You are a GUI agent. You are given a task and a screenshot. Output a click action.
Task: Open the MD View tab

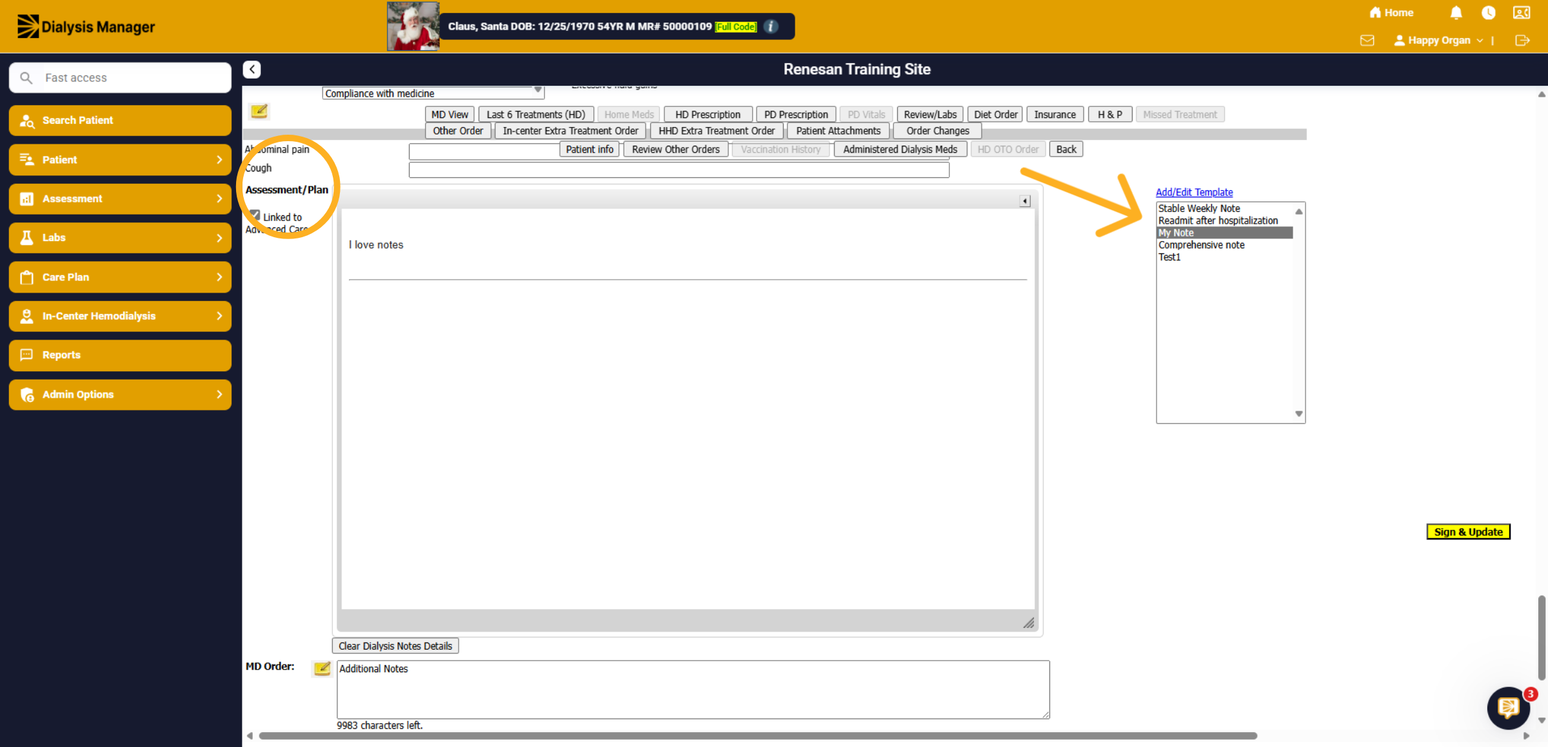(x=450, y=114)
